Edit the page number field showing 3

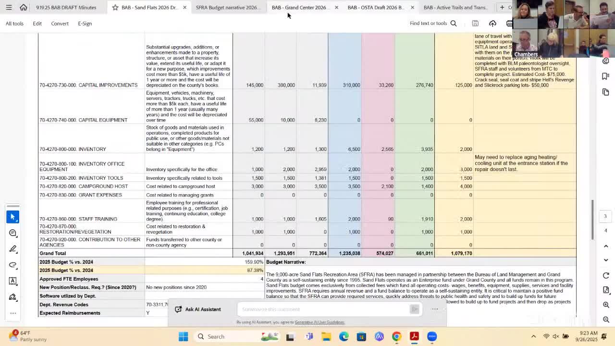pyautogui.click(x=605, y=216)
